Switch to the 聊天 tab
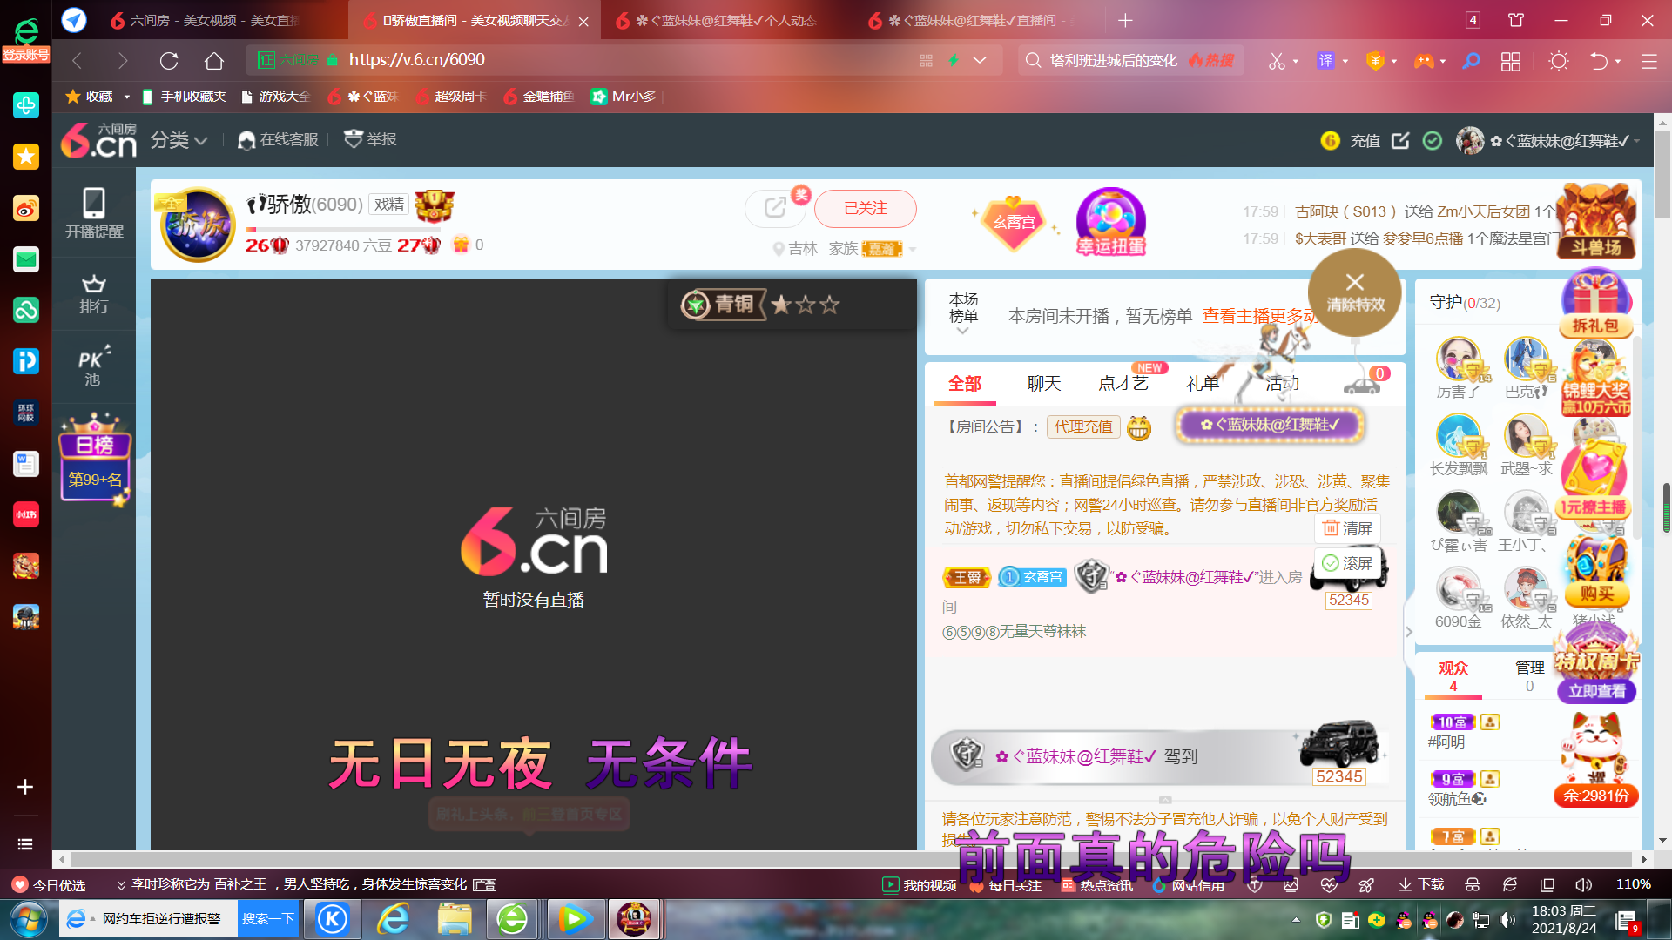This screenshot has height=940, width=1672. [x=1043, y=384]
